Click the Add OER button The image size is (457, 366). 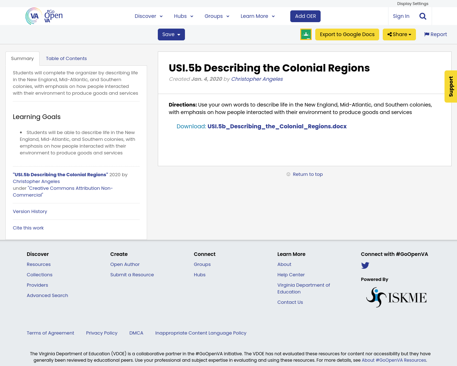(x=305, y=16)
